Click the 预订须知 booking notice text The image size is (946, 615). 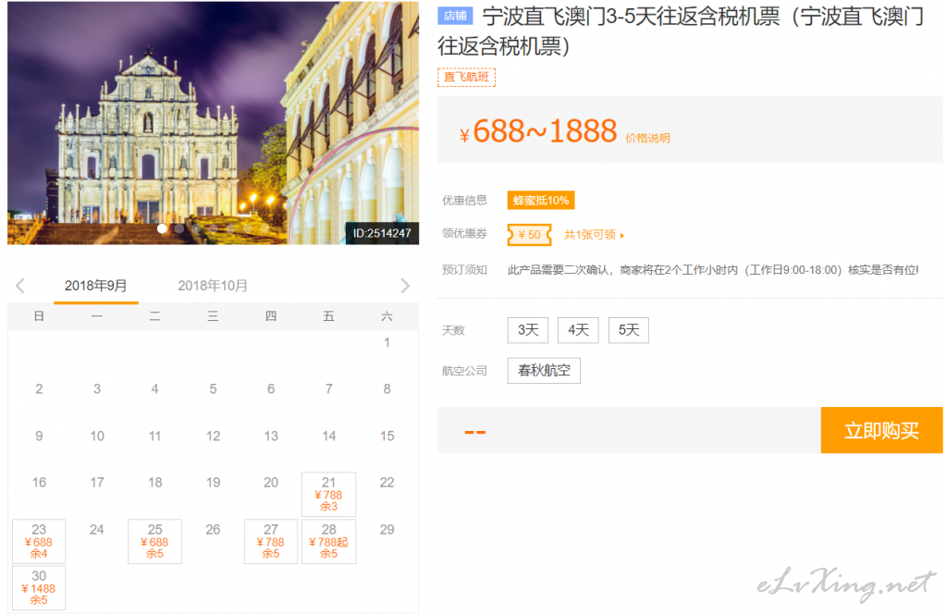pos(713,270)
